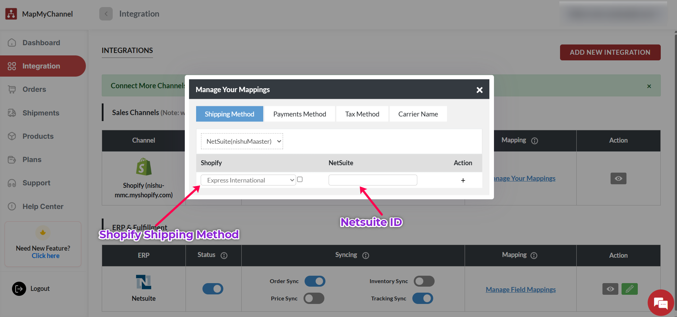Click the green pencil edit icon for Netsuite

coord(629,289)
